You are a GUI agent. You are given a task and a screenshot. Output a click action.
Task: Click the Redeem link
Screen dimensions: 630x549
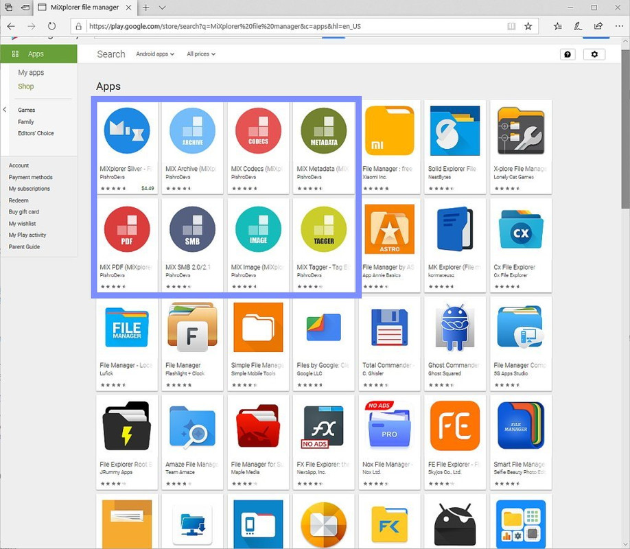(19, 200)
